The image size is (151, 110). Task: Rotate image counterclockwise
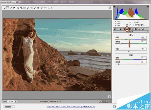point(49,8)
